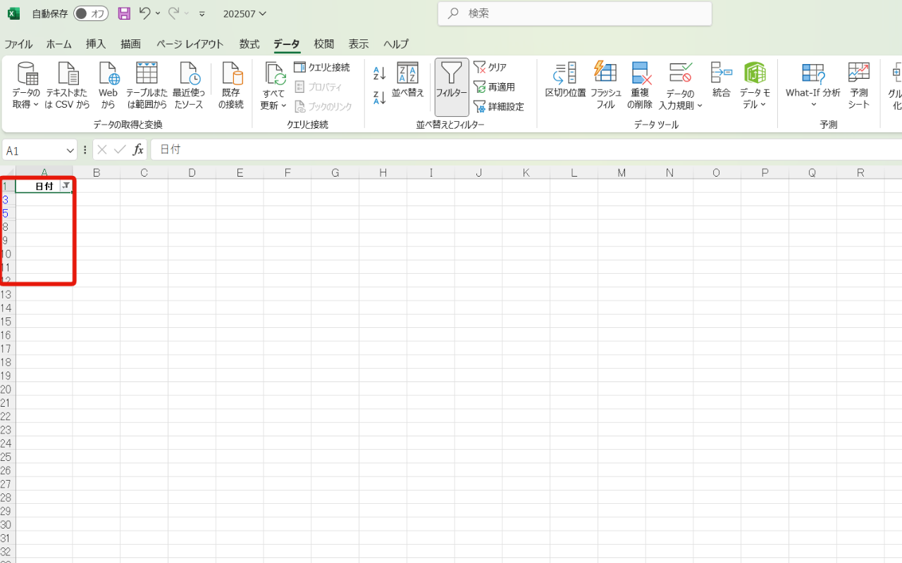Click 再適用 to reapply filter

tap(495, 87)
